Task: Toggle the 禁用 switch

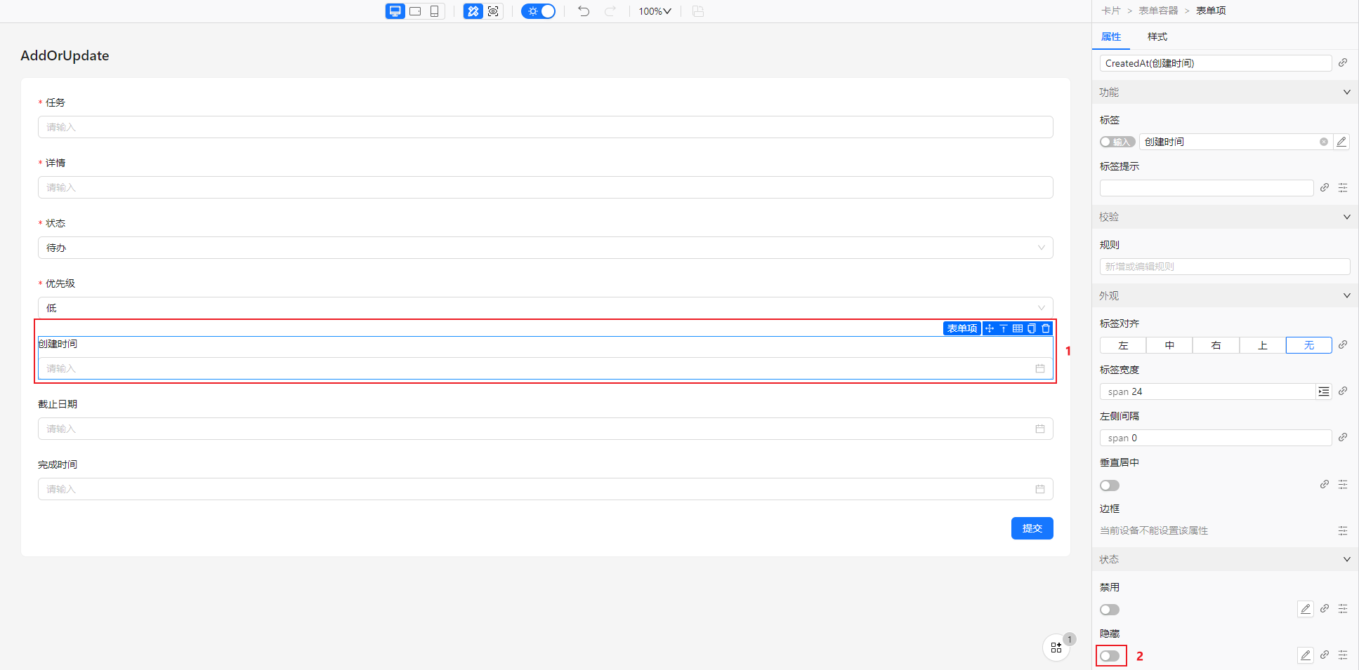Action: pyautogui.click(x=1110, y=610)
